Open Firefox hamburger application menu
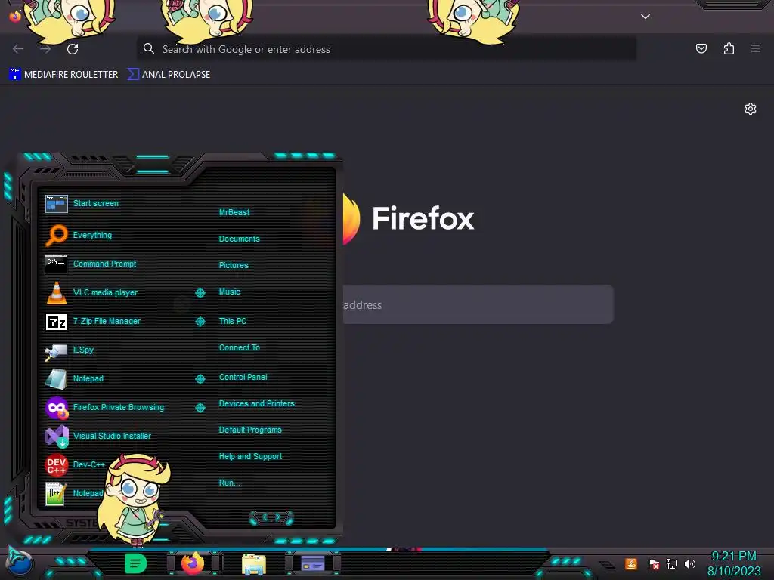Viewport: 774px width, 580px height. [x=756, y=48]
